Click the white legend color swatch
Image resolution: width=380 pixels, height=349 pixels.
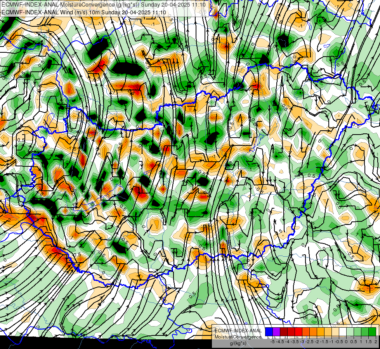click(x=342, y=332)
